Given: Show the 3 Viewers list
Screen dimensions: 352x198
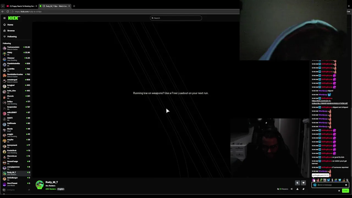Looking at the screenshot, I should click(x=283, y=189).
